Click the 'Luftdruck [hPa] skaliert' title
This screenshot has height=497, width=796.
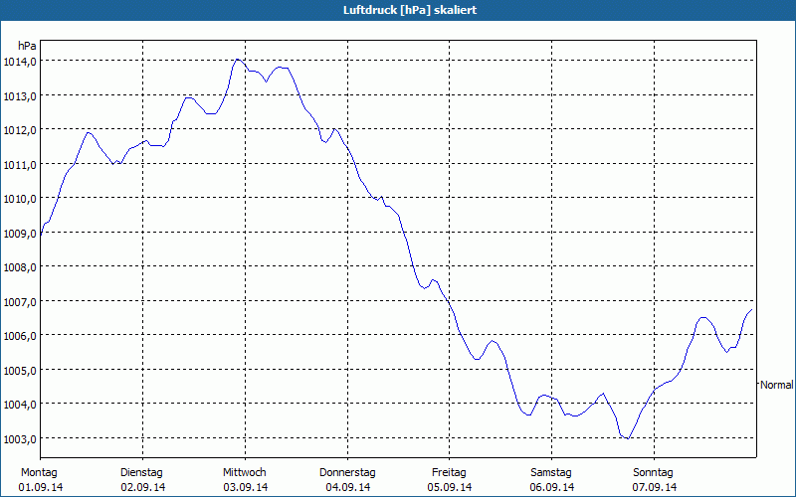point(410,10)
